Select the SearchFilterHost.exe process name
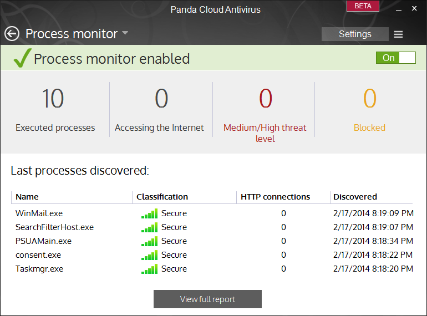Image resolution: width=427 pixels, height=316 pixels. coord(54,227)
